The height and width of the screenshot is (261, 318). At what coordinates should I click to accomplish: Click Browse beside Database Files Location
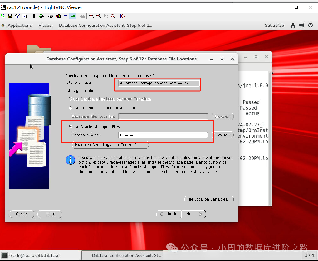(223, 116)
